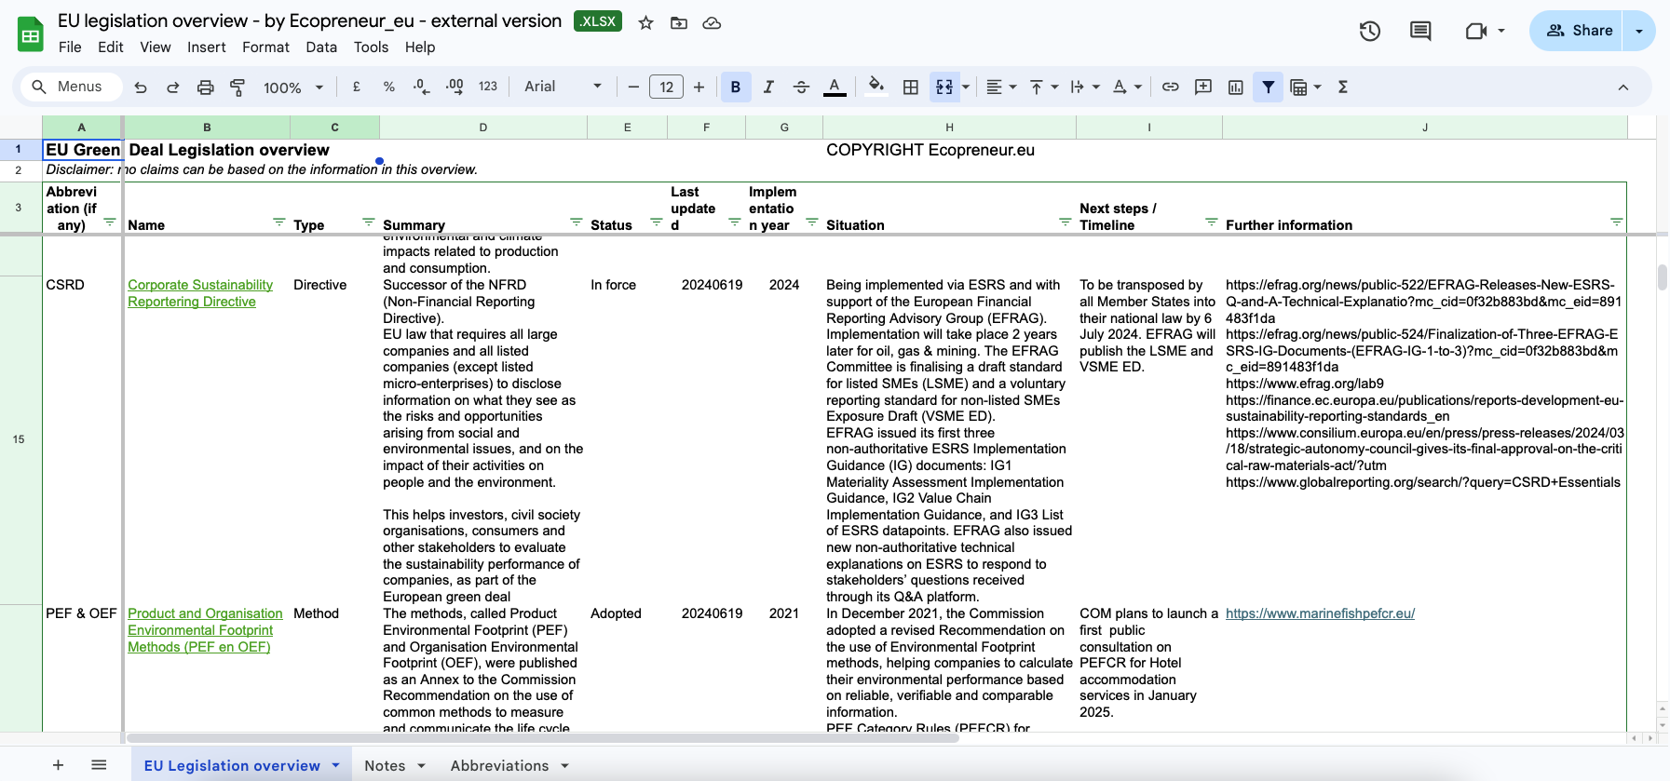Select the Paint format tool

tap(238, 88)
